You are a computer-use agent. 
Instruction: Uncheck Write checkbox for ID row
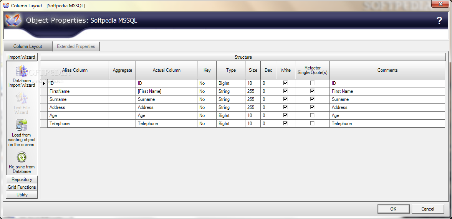pyautogui.click(x=285, y=83)
